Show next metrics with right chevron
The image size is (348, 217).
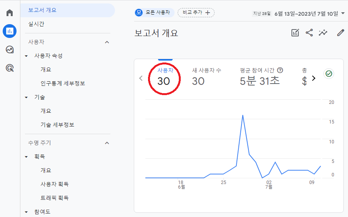pos(314,78)
